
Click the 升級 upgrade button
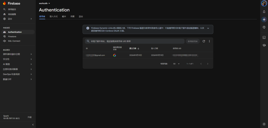(x=30, y=117)
